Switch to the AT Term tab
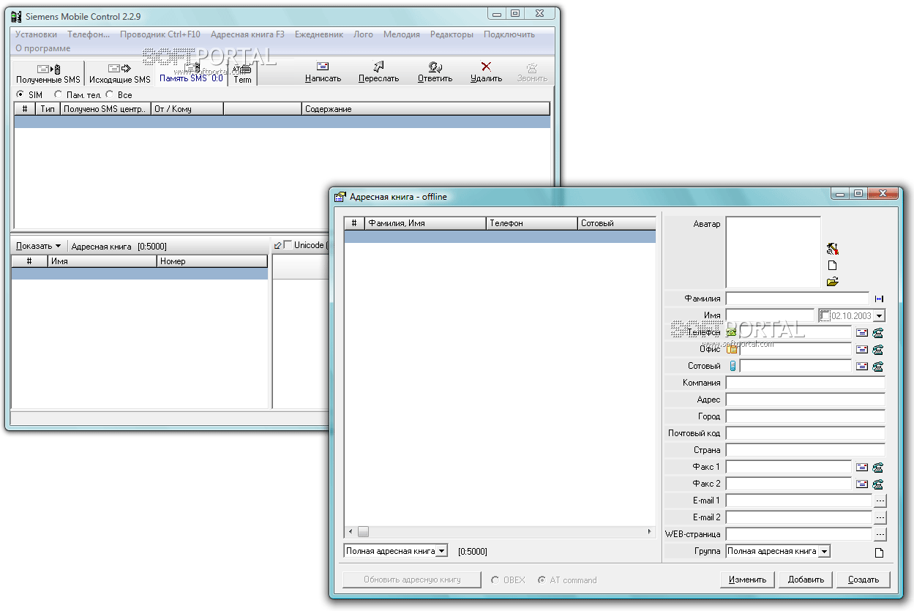Screen dimensions: 914x611 click(242, 74)
